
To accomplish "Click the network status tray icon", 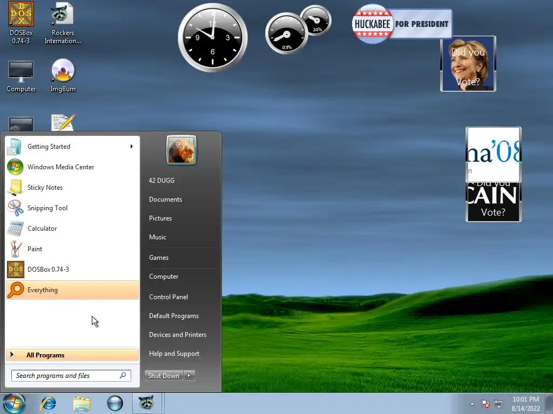I will coord(498,404).
